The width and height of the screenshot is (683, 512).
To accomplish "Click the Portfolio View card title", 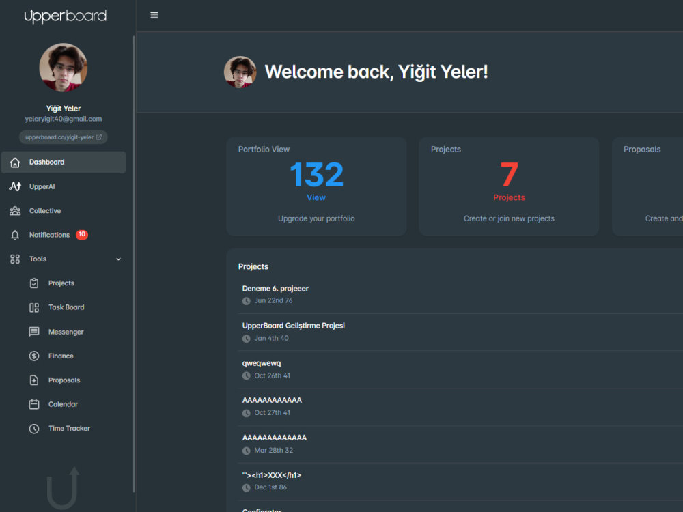I will point(264,150).
